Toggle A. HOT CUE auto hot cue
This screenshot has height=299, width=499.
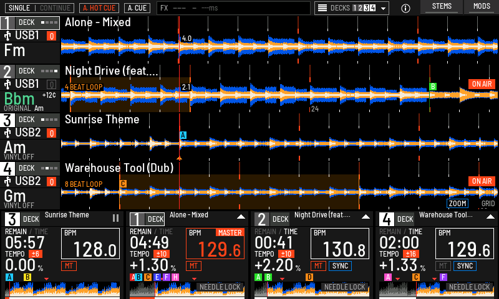99,8
